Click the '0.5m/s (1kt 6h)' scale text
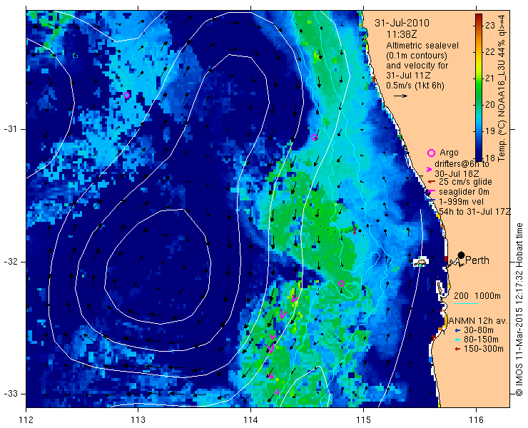528x428 pixels. (x=415, y=86)
